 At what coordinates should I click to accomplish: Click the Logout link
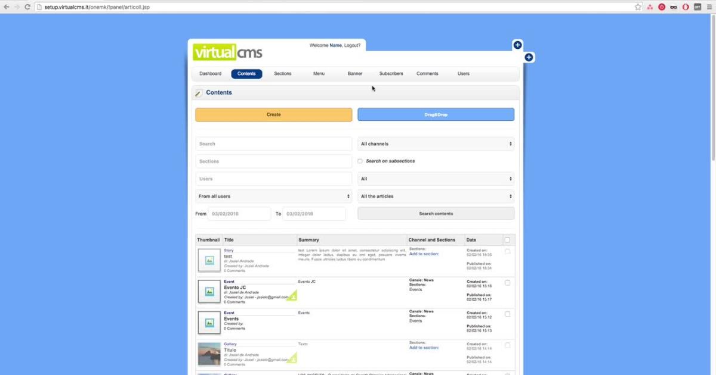[x=352, y=45]
